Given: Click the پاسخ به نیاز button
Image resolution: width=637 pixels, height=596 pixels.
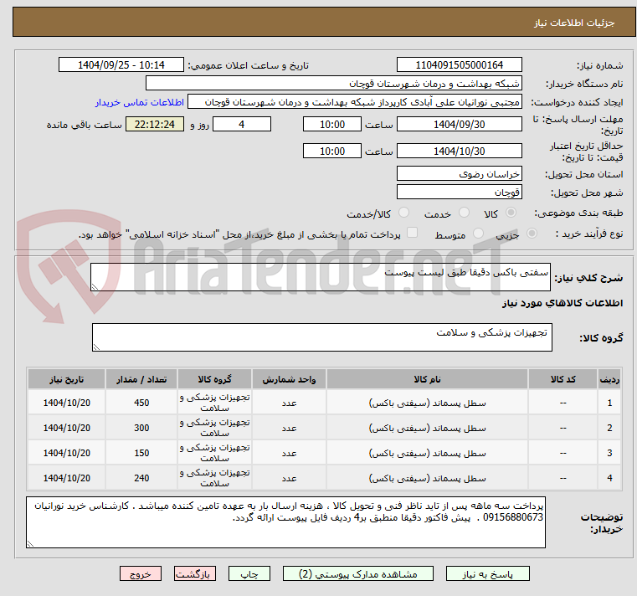Looking at the screenshot, I should [x=487, y=573].
